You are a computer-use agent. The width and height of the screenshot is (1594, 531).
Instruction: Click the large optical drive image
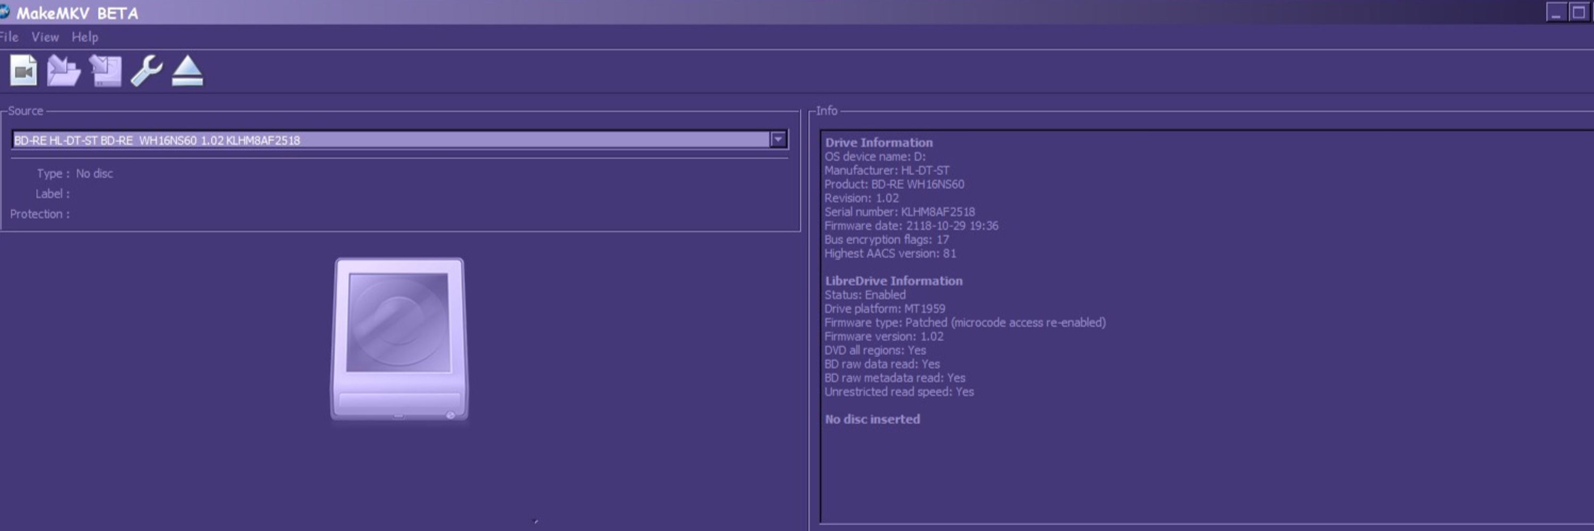(399, 340)
